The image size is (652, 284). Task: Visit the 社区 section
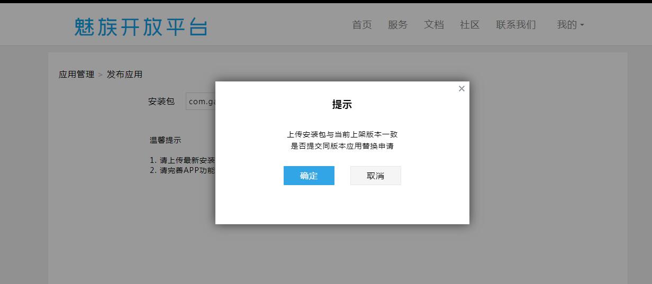(470, 25)
